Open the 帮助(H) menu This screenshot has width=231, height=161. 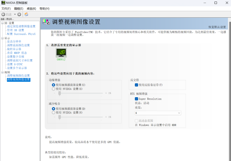coord(44,9)
